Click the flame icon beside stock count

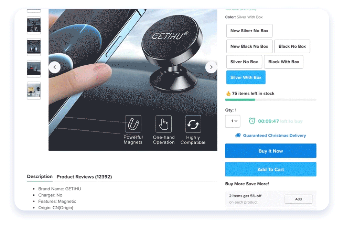[228, 94]
